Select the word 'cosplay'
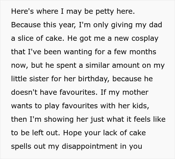The width and height of the screenshot is (175, 159). [x=145, y=39]
